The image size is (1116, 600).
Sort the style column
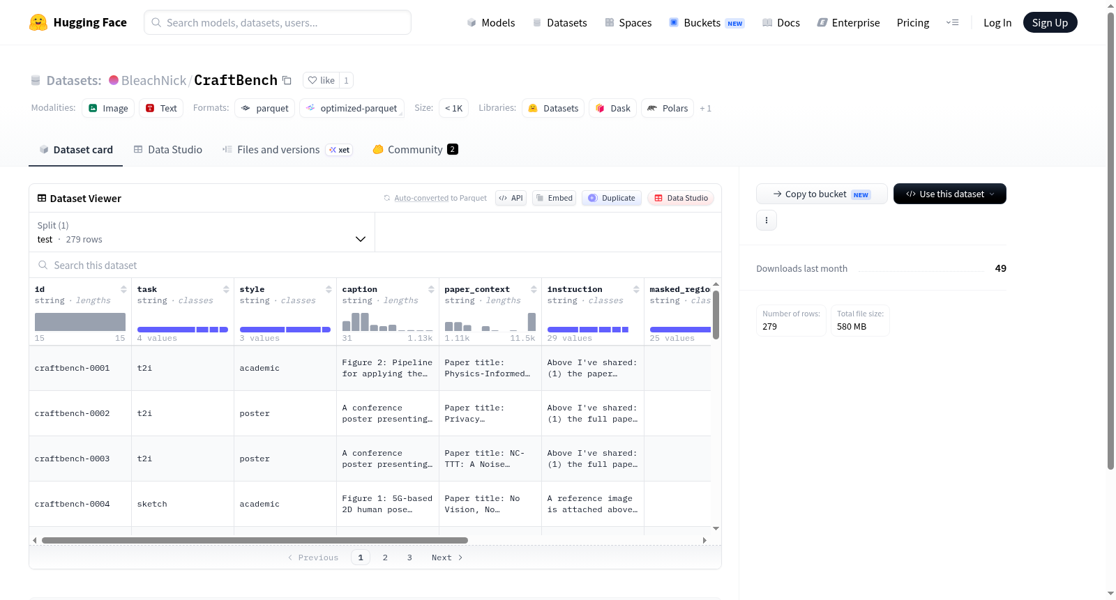pos(329,289)
